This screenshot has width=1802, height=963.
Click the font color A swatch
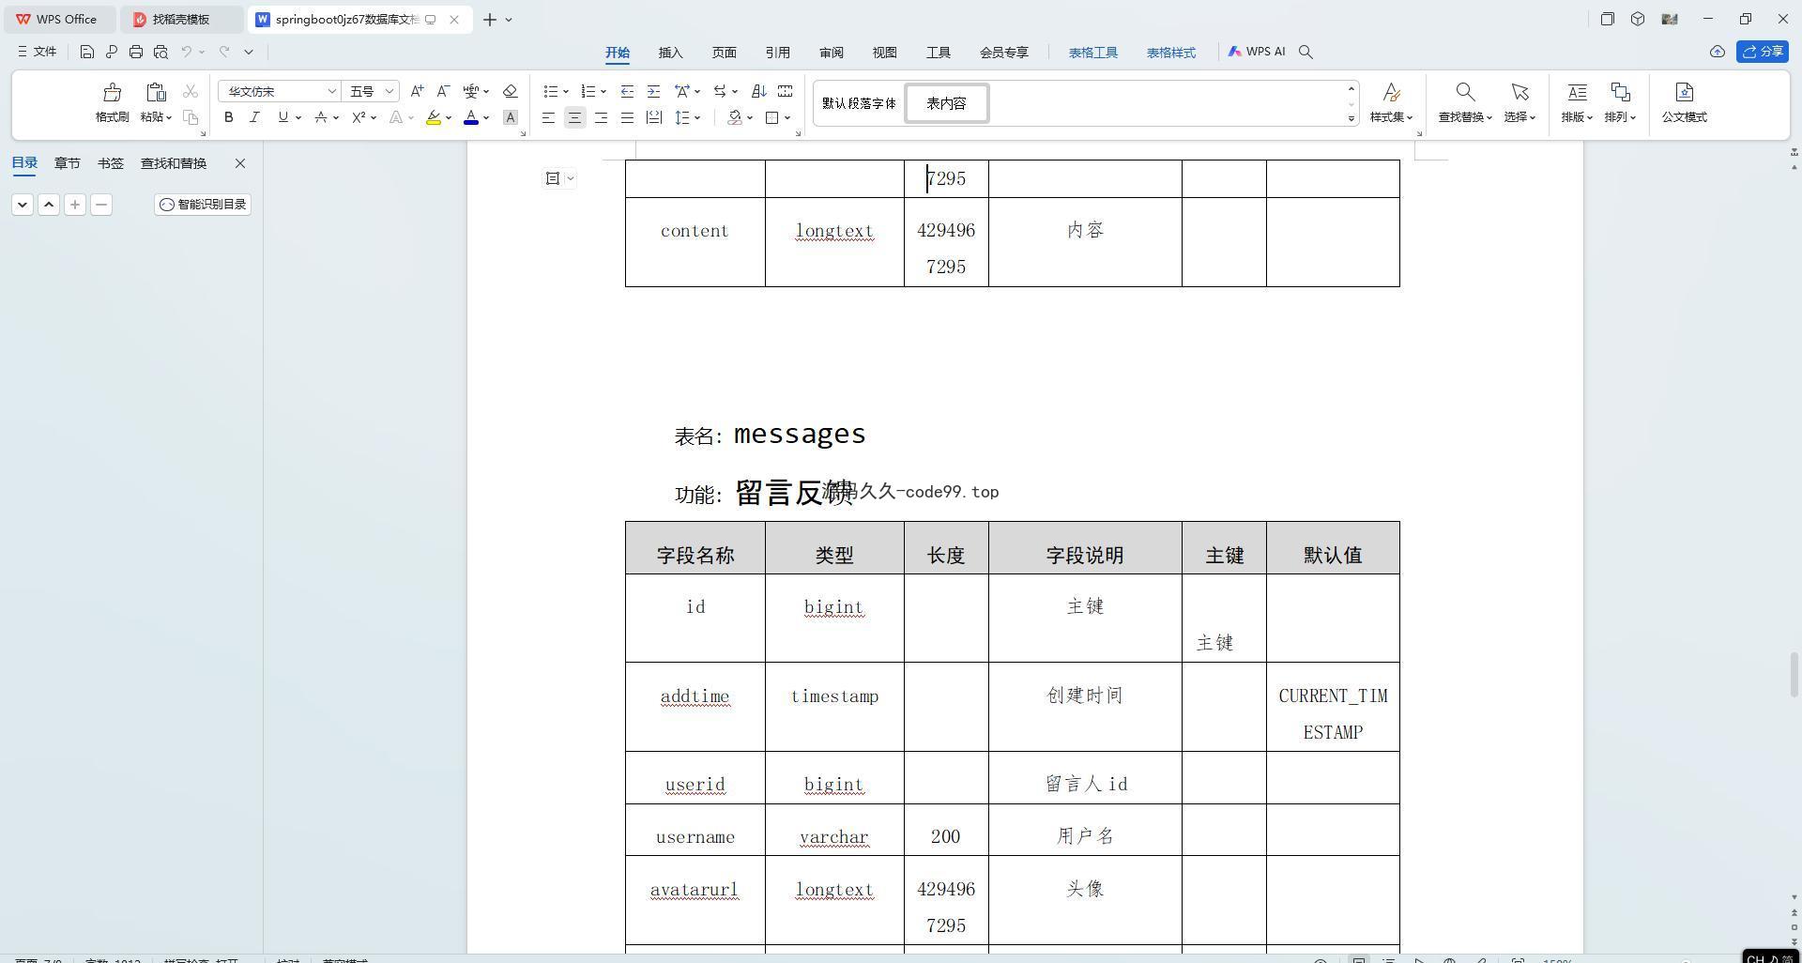471,117
